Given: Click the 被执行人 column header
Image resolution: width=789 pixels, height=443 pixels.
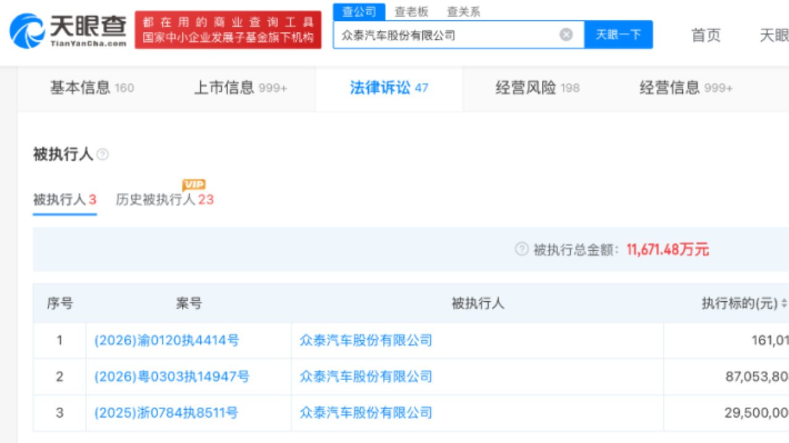Looking at the screenshot, I should point(478,303).
